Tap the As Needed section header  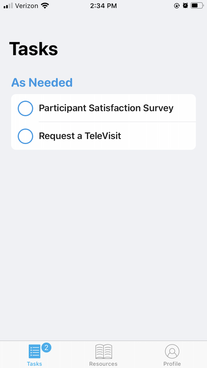(42, 83)
